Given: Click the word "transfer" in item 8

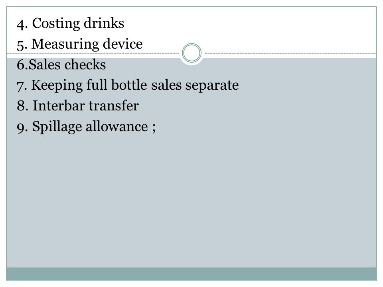Looking at the screenshot, I should (114, 106).
